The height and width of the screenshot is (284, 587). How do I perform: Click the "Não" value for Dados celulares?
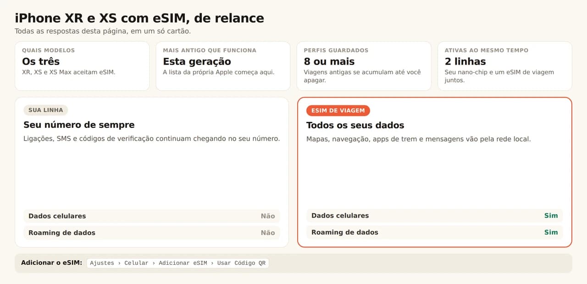tap(268, 216)
